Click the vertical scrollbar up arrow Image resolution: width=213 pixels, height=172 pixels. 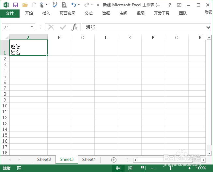coord(209,37)
